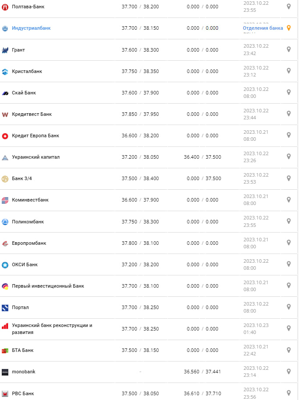The height and width of the screenshot is (400, 299).
Task: Click the map pin beside monobank
Action: (288, 371)
